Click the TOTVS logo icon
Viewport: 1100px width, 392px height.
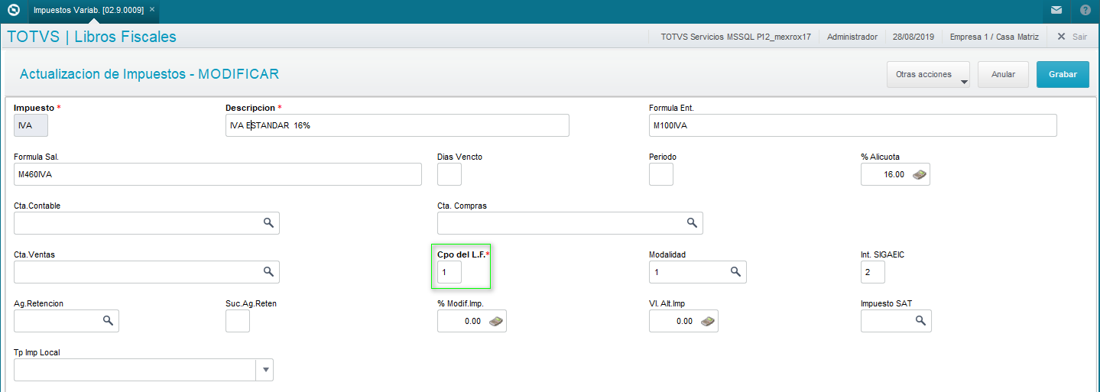pos(13,10)
